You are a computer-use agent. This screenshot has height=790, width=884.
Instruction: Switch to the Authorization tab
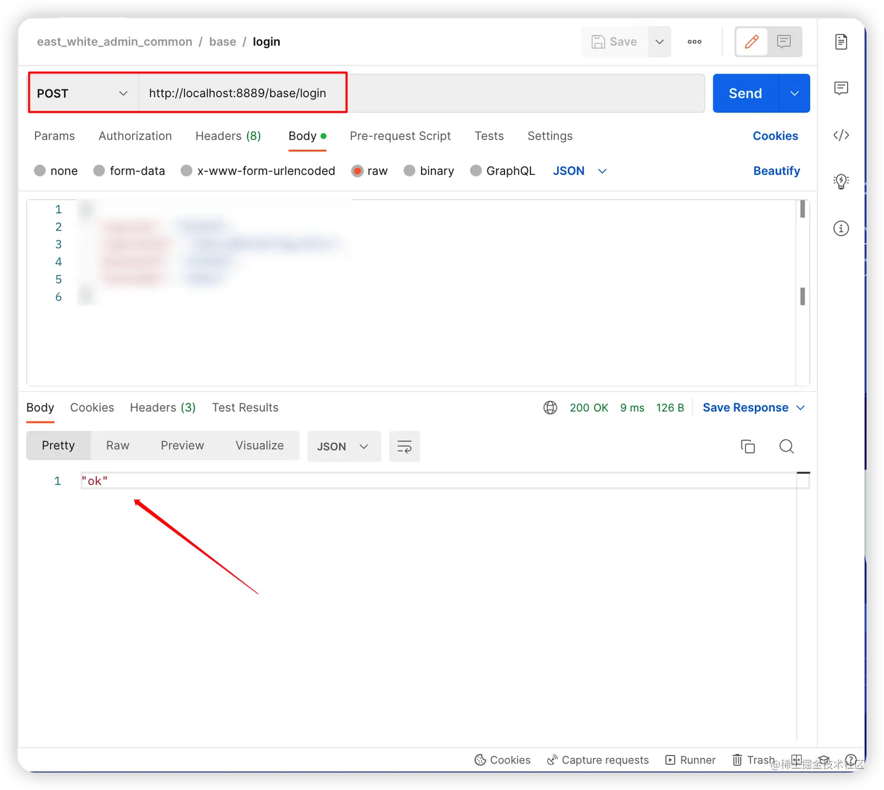tap(135, 136)
